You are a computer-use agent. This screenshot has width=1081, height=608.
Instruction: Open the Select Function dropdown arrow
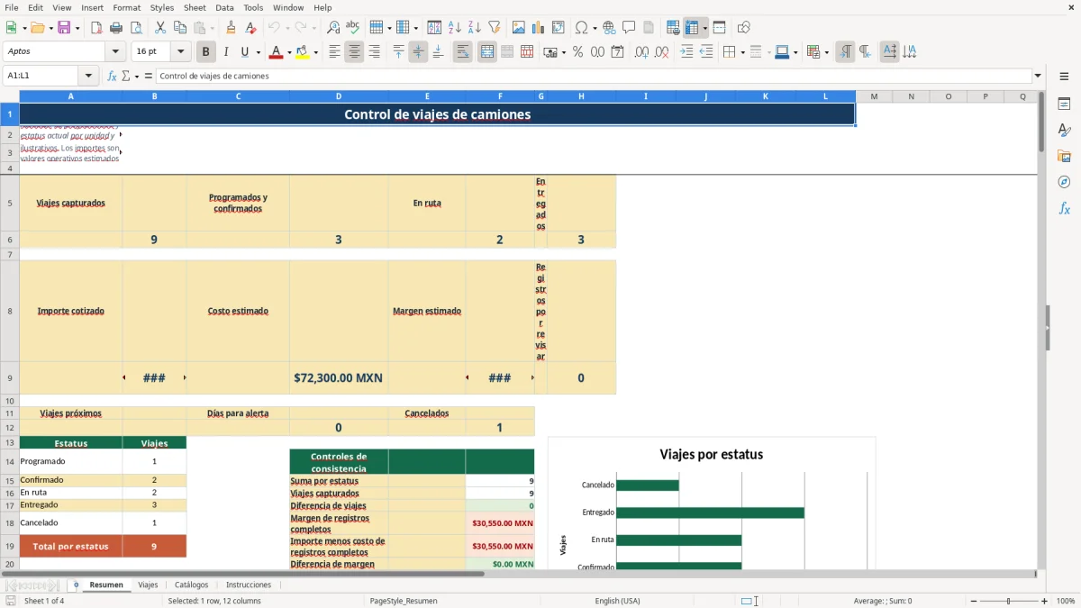click(137, 76)
